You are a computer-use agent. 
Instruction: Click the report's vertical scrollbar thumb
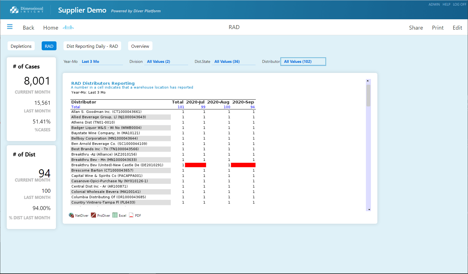(368, 95)
